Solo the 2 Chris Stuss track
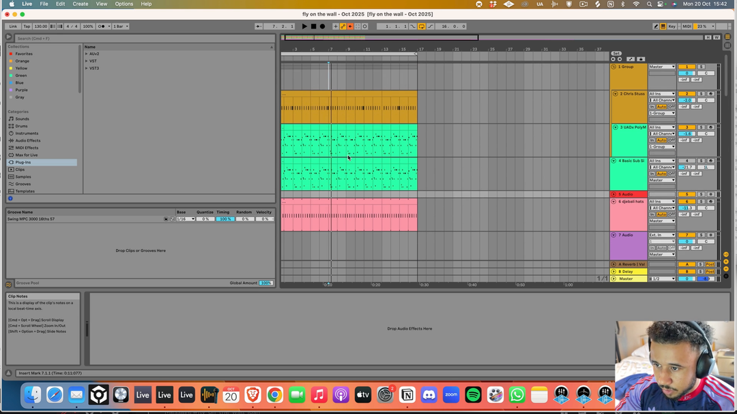The image size is (737, 414). click(701, 94)
